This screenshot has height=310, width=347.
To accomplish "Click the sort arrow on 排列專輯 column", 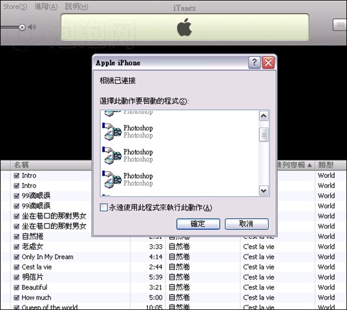I will [310, 165].
